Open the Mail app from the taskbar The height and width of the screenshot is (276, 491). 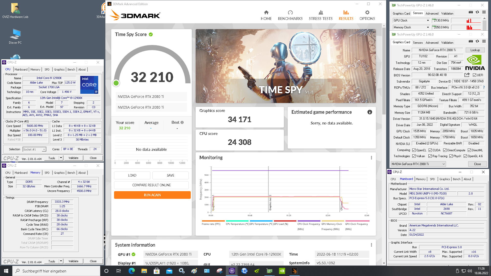point(169,271)
